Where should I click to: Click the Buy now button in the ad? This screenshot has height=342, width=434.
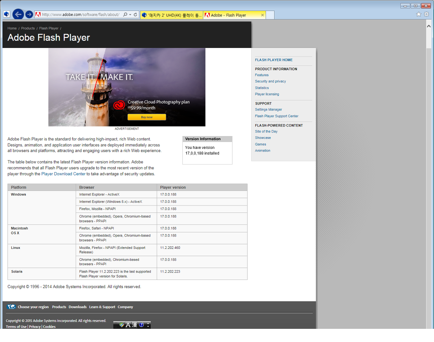tap(147, 117)
